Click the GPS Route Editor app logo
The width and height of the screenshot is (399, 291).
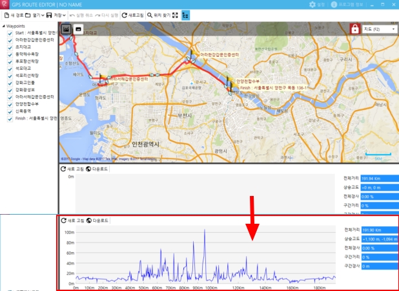tap(5, 5)
